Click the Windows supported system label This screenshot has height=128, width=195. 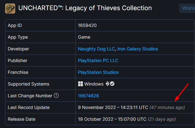(94, 84)
